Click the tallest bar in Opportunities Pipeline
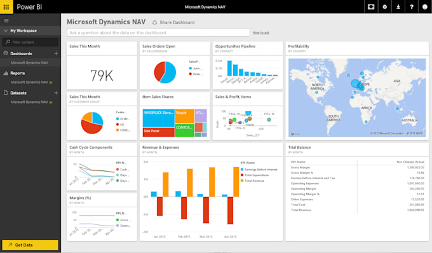The width and height of the screenshot is (432, 253). (x=229, y=69)
